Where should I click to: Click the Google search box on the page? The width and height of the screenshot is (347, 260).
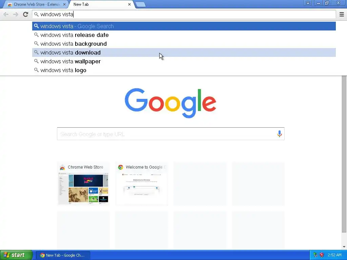tap(171, 134)
